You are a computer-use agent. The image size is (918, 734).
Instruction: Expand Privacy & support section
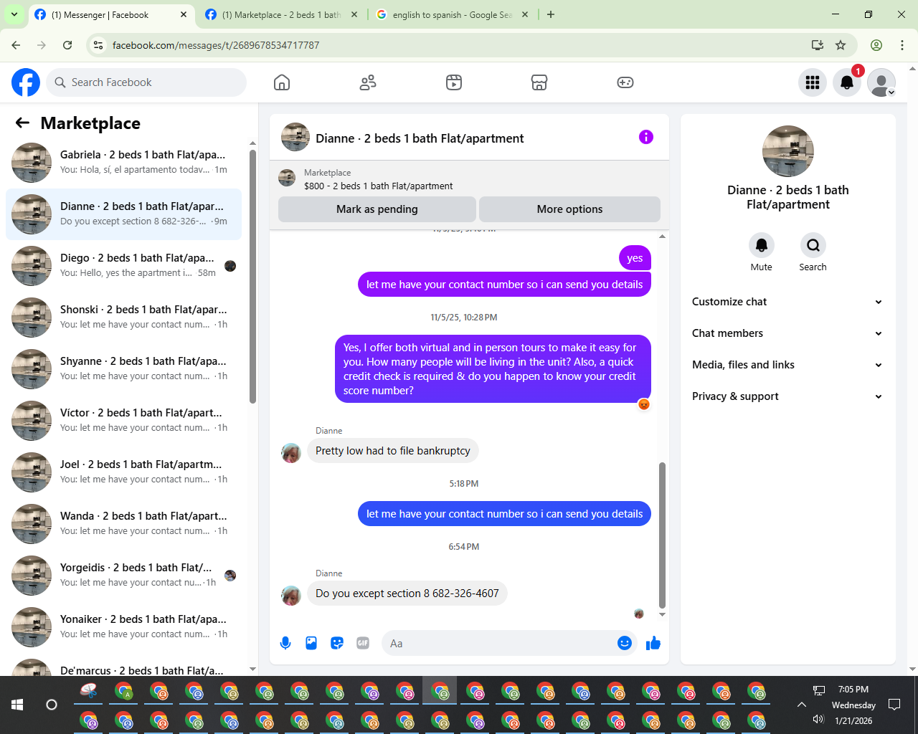point(787,396)
